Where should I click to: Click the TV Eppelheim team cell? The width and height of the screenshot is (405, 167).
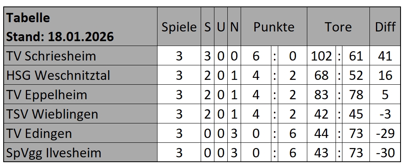[47, 94]
